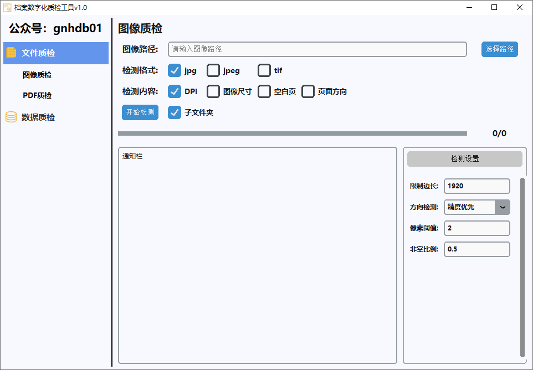The width and height of the screenshot is (533, 370).
Task: Disable the jpg format checkbox
Action: (175, 70)
